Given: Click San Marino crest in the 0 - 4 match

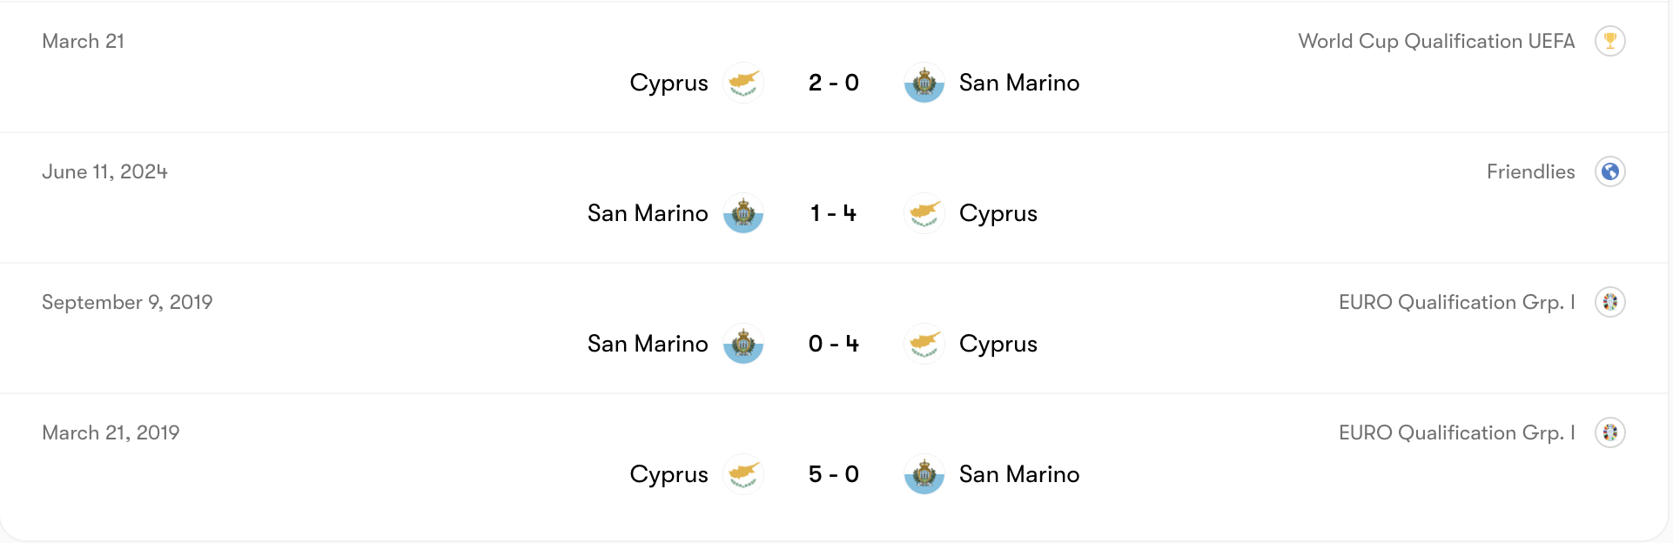Looking at the screenshot, I should pos(743,344).
